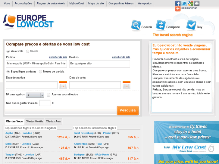Click escolher da lista for Partida
Screen dimensions: 219x164
(x=58, y=57)
